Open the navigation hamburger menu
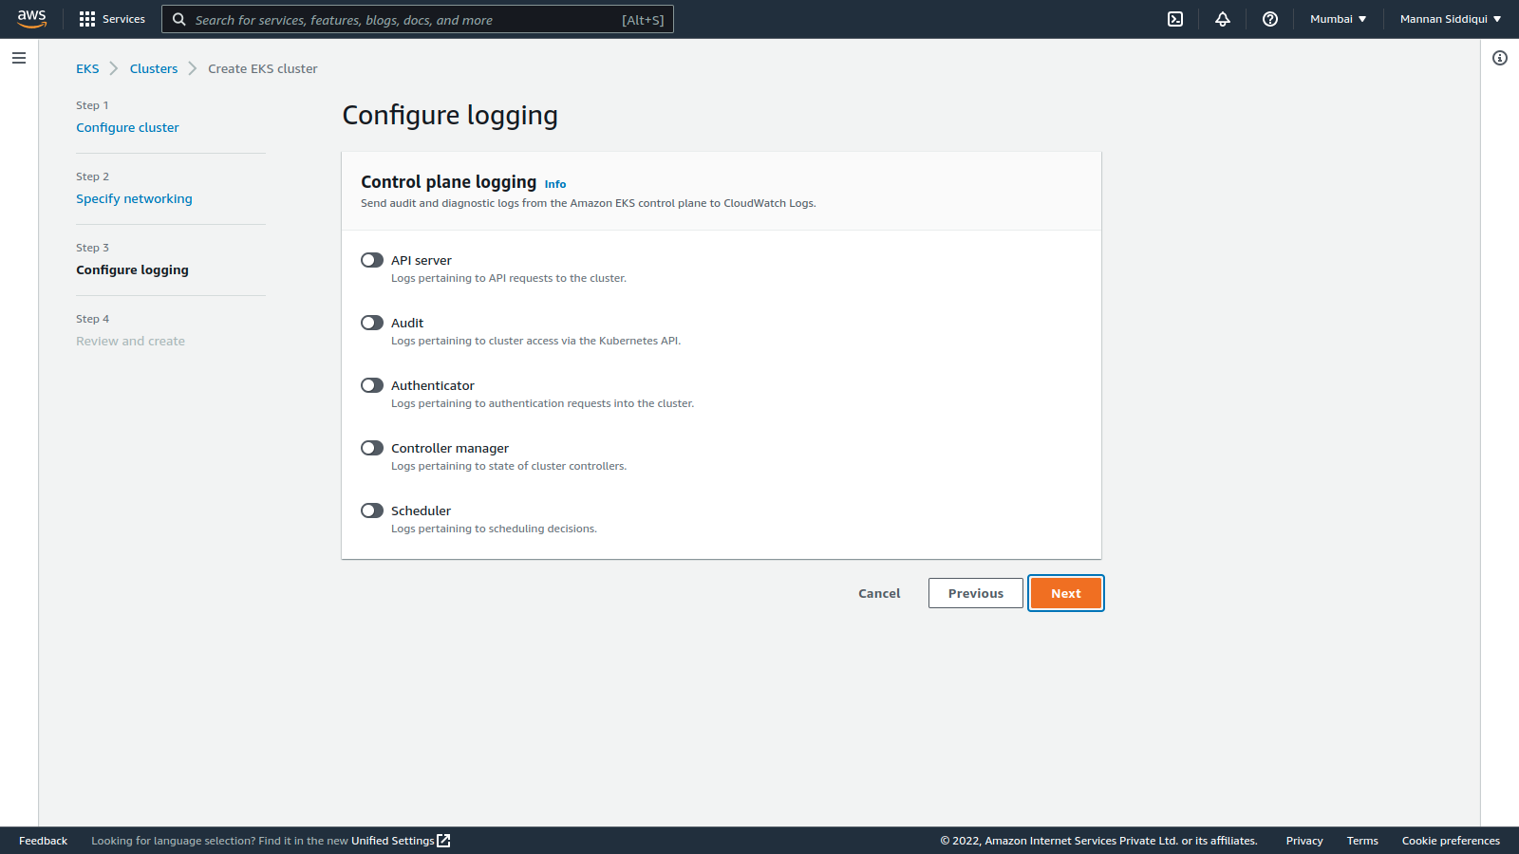 (19, 58)
